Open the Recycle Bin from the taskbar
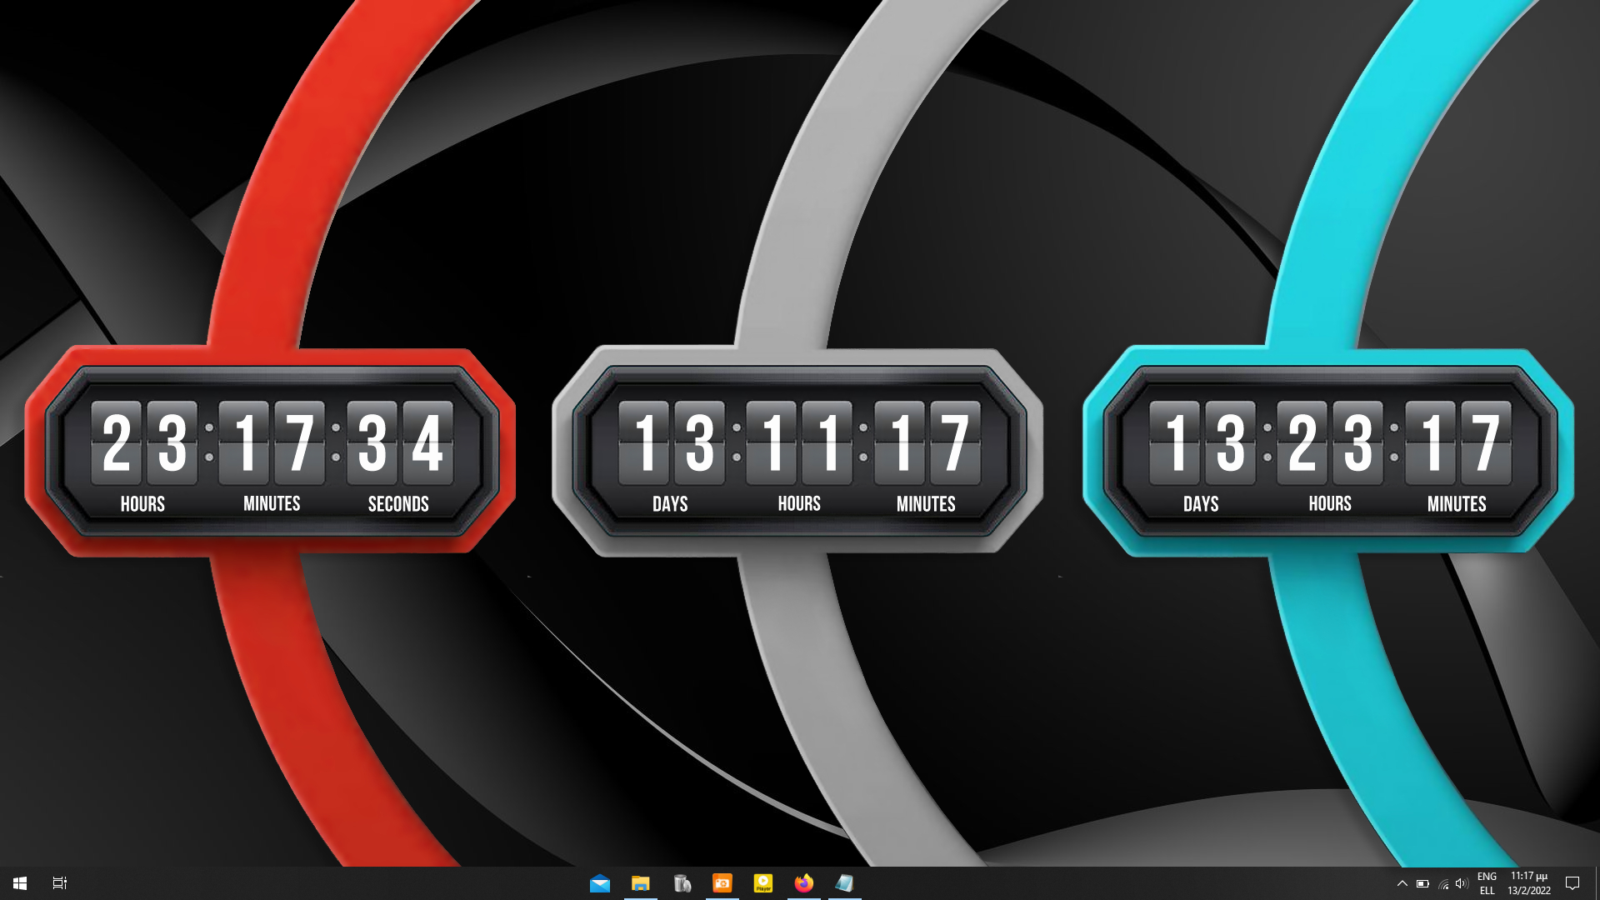 [682, 883]
